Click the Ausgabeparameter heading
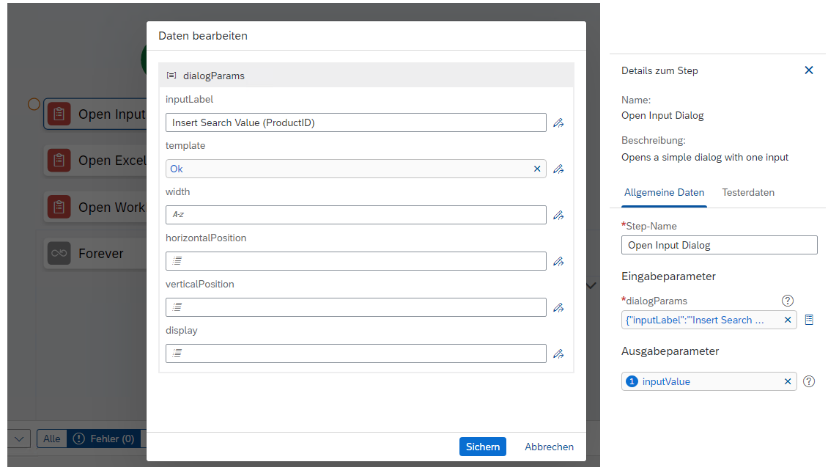839x473 pixels. click(x=670, y=351)
